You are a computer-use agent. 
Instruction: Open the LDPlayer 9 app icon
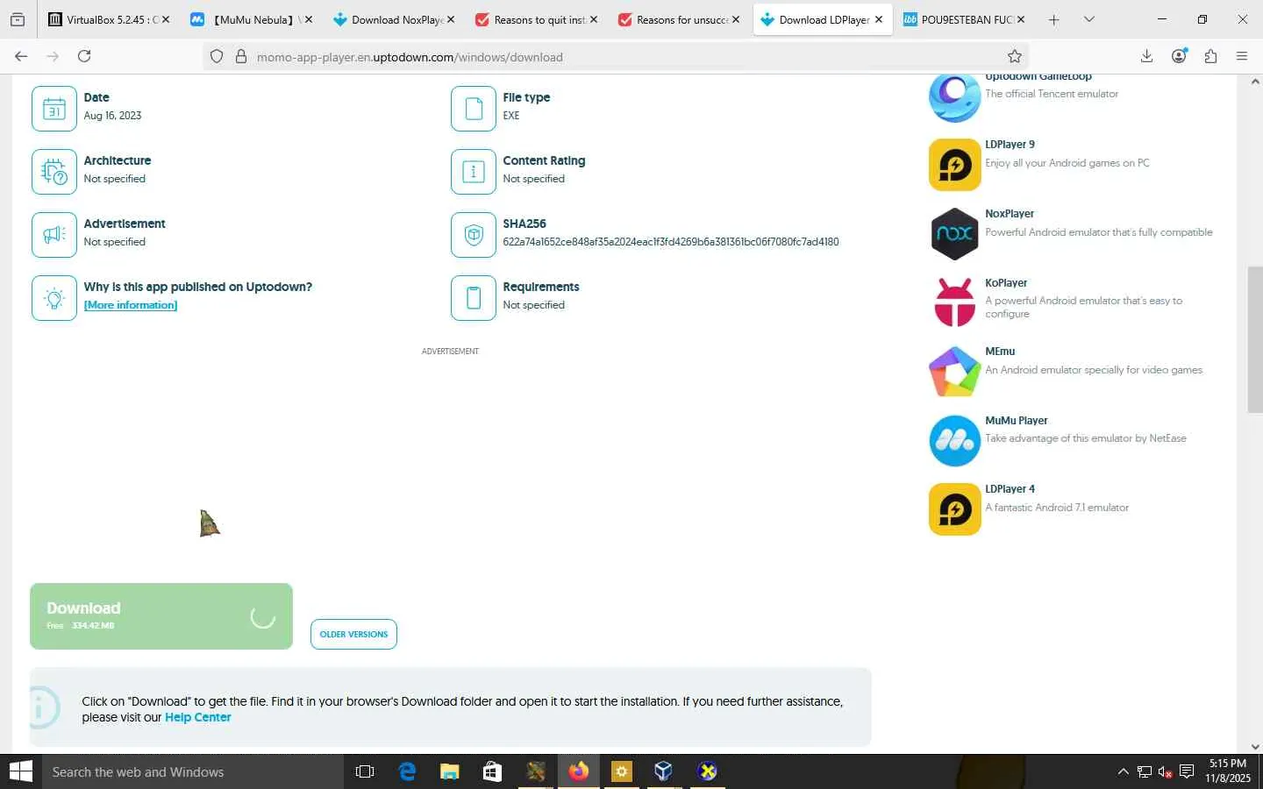[x=954, y=165]
